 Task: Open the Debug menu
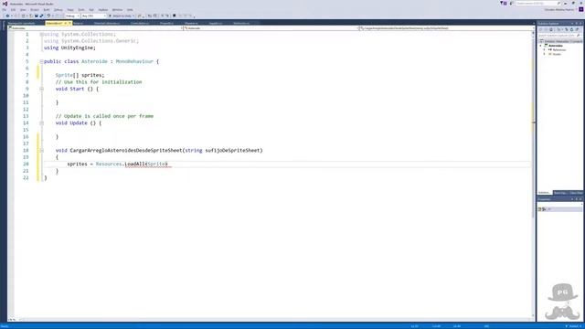[58, 10]
